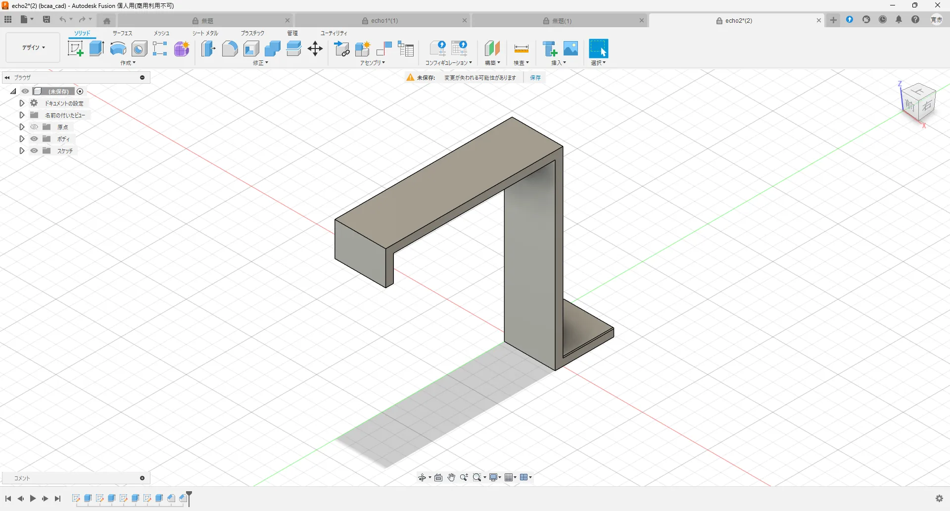
Task: Select the Move/Copy arrows icon
Action: (x=315, y=49)
